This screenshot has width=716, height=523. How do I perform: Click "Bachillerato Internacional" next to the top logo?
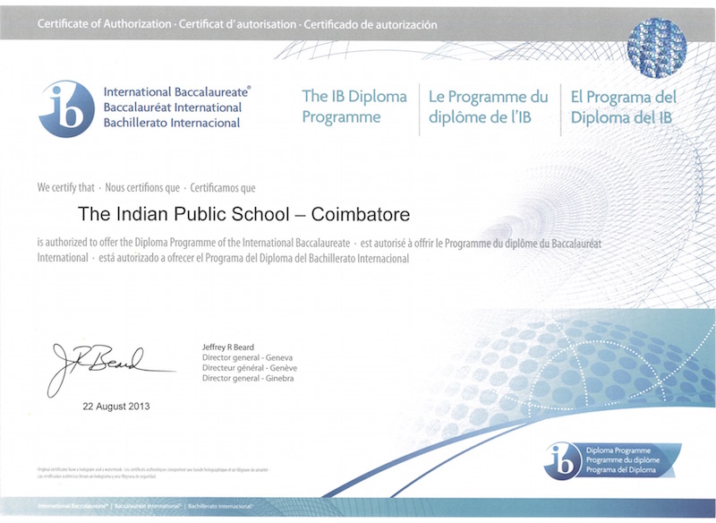pos(172,123)
